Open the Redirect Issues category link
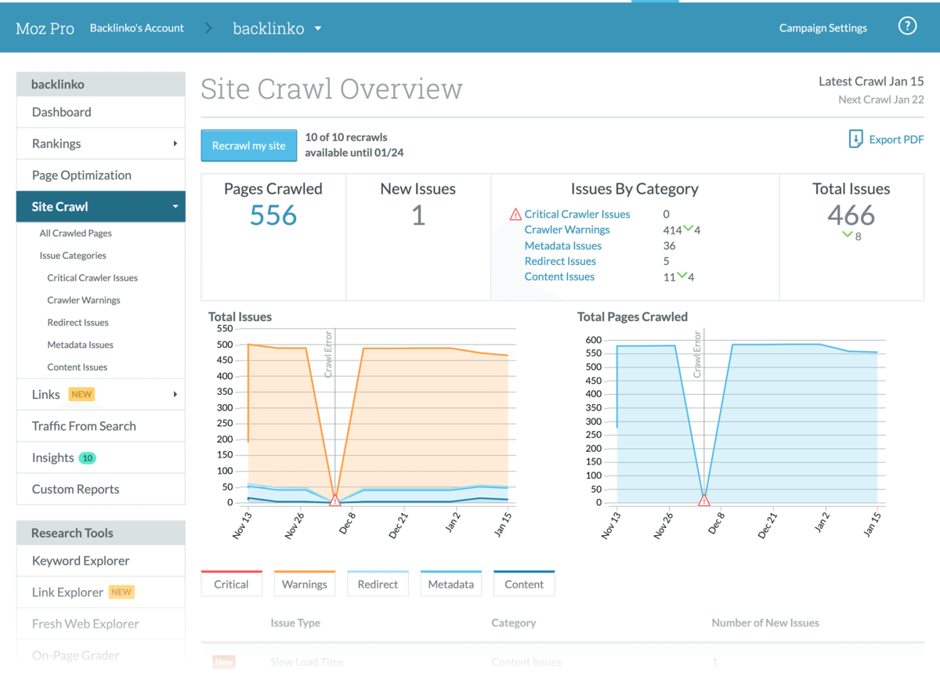940x698 pixels. (x=560, y=261)
